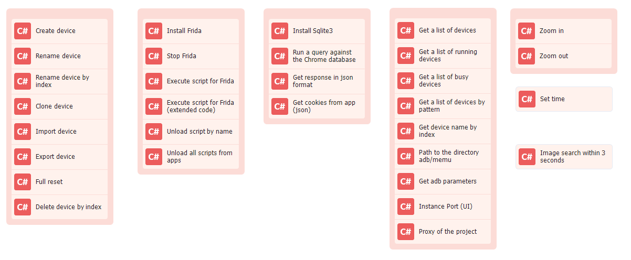Click the C# icon beside Set time
This screenshot has height=260, width=631.
[527, 99]
